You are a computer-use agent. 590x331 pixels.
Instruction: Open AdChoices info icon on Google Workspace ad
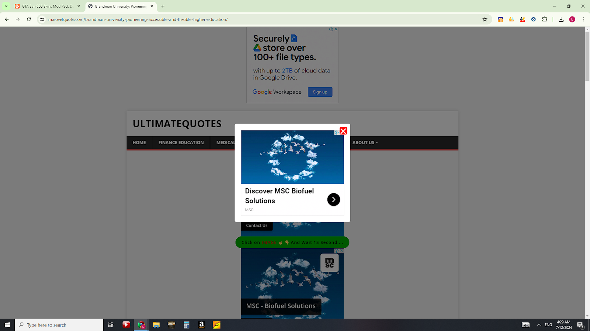pyautogui.click(x=331, y=29)
